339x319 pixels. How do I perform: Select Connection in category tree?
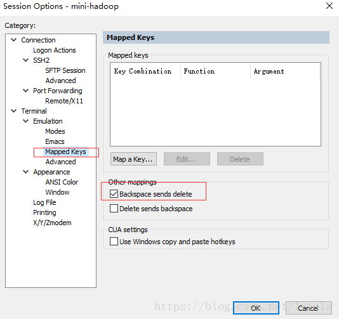(38, 40)
